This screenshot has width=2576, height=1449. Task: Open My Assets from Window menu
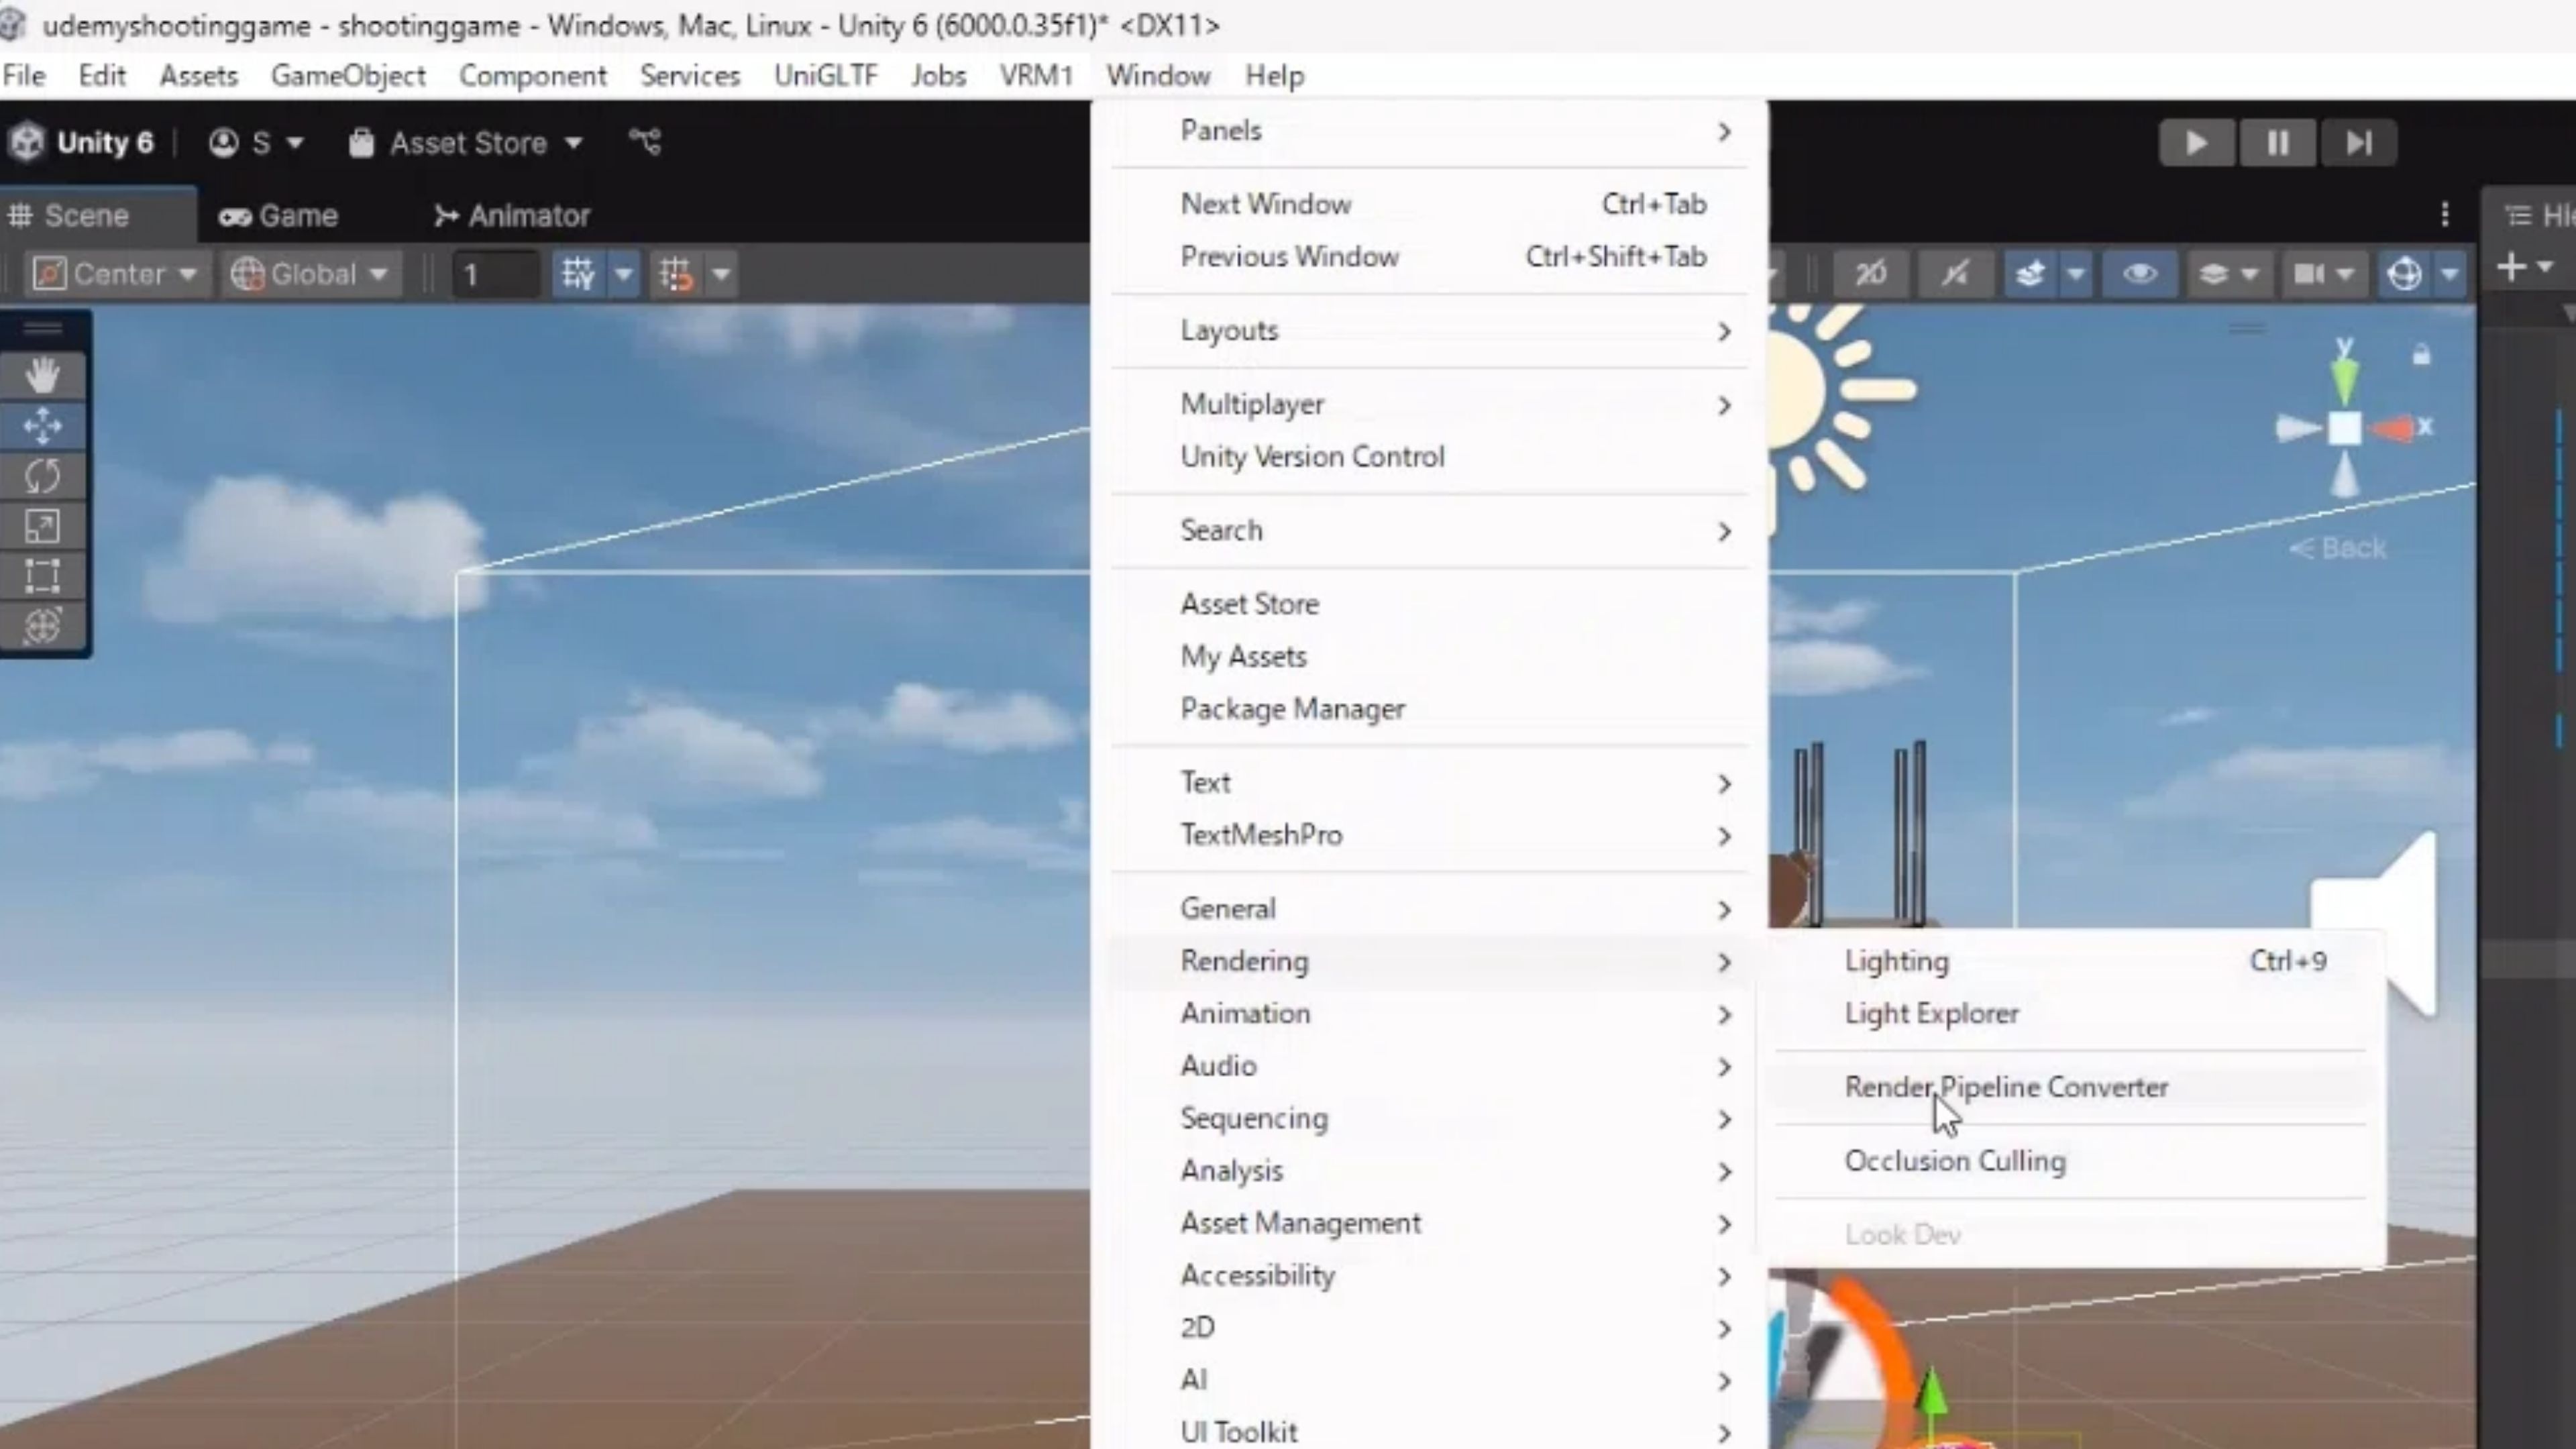pyautogui.click(x=1430, y=657)
